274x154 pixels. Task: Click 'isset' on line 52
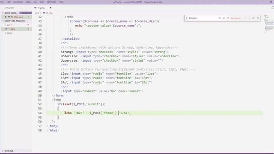pos(67,104)
